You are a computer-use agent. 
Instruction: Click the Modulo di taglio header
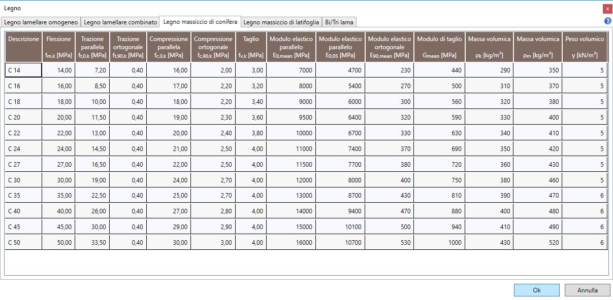[440, 47]
